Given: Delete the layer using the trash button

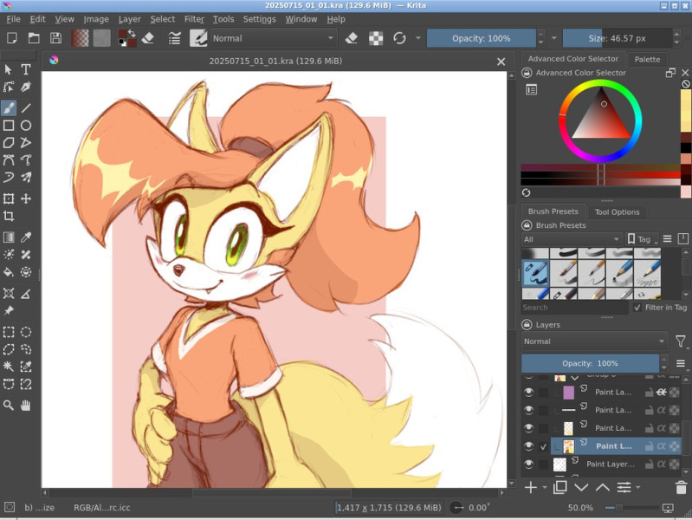Looking at the screenshot, I should click(681, 487).
